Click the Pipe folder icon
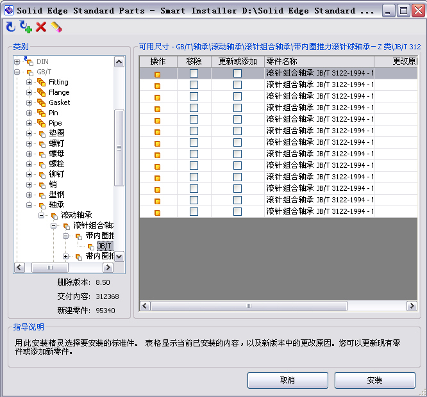 tap(42, 123)
